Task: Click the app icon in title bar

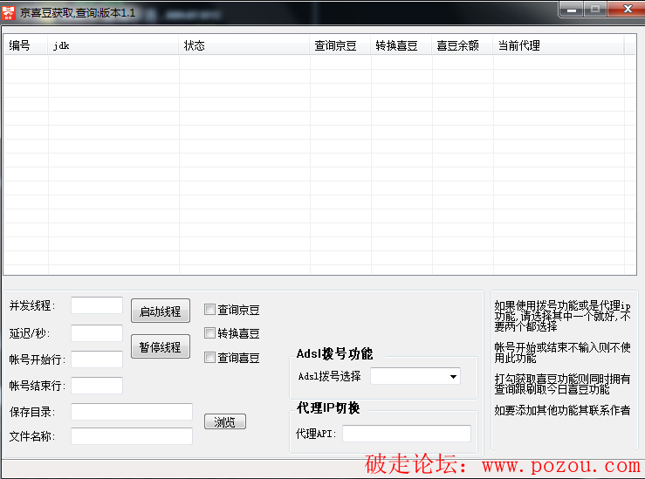Action: [8, 13]
